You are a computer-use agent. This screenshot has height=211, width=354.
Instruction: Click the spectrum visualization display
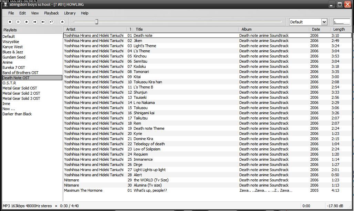(342, 22)
